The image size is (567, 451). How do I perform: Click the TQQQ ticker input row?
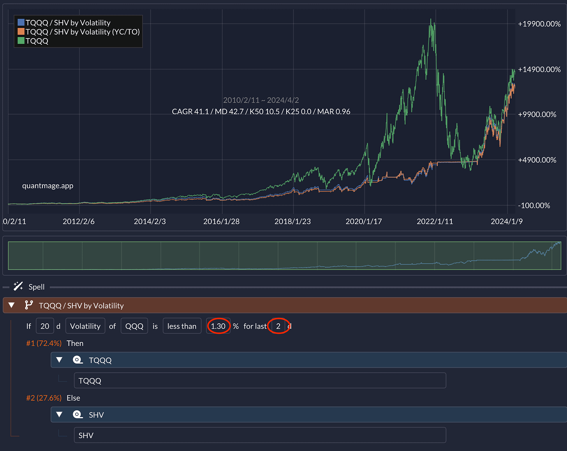tap(260, 381)
